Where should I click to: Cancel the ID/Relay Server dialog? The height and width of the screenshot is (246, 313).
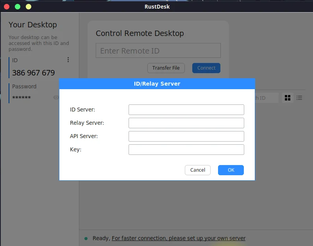pos(198,170)
